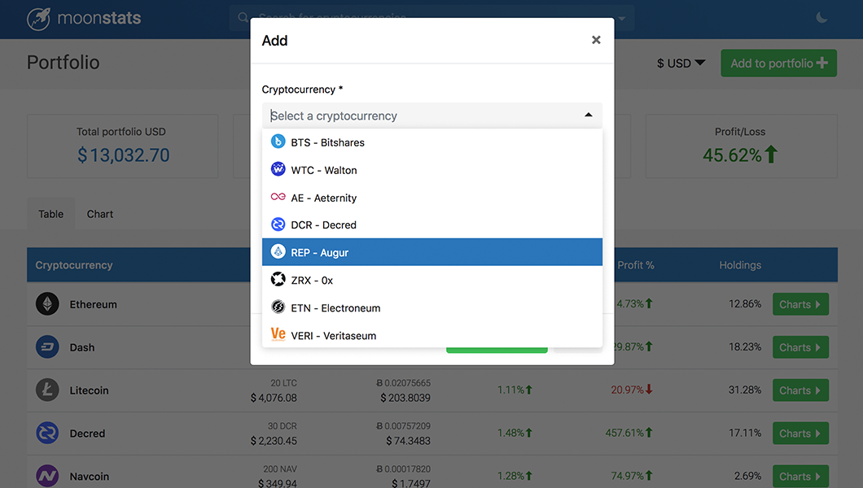
Task: Click Decred's 17.11% holdings value
Action: [x=745, y=433]
